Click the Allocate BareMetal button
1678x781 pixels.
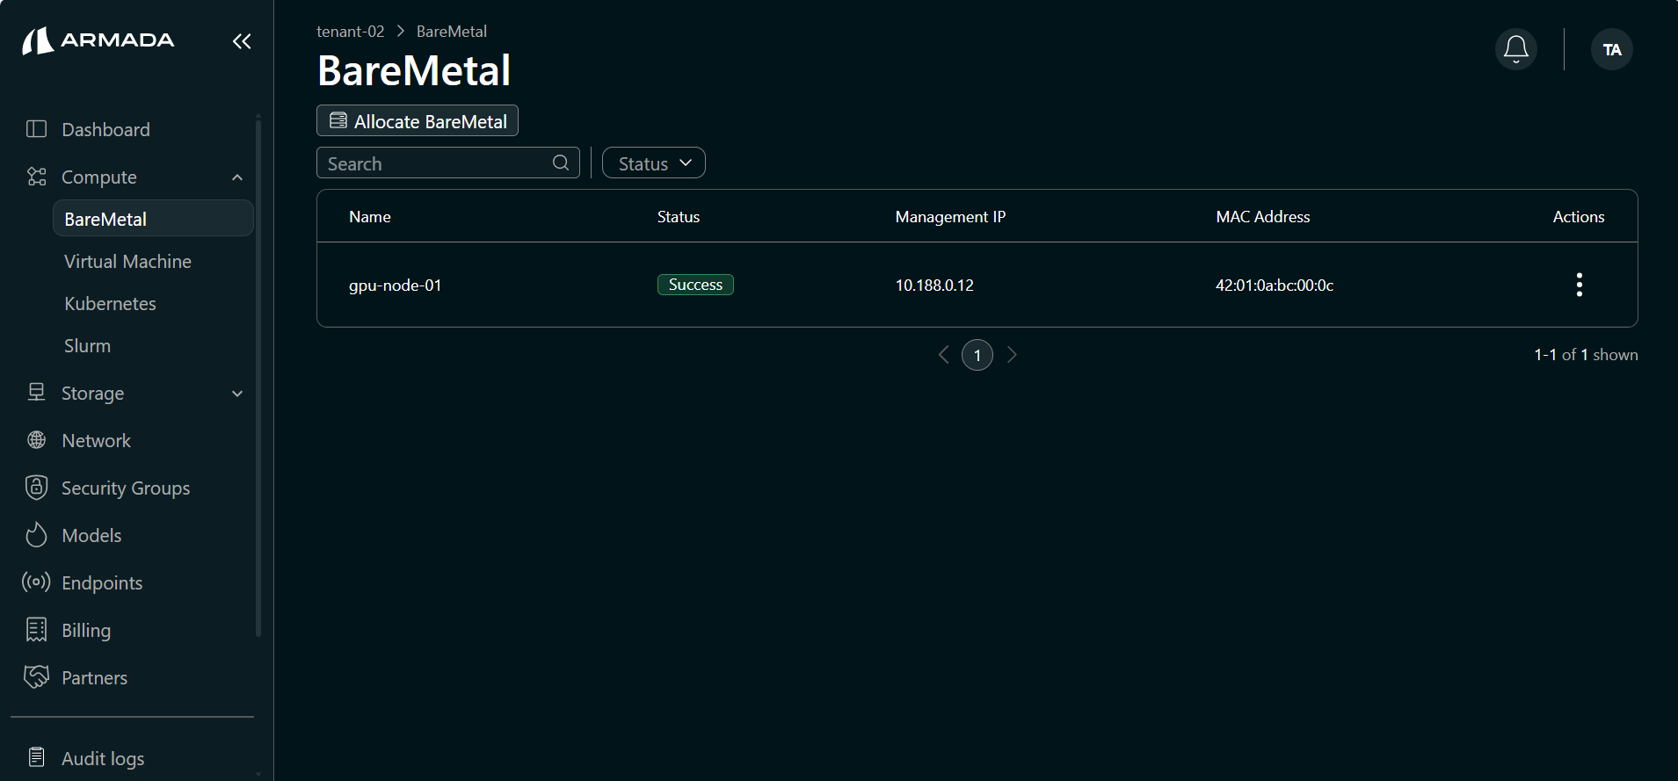coord(418,120)
